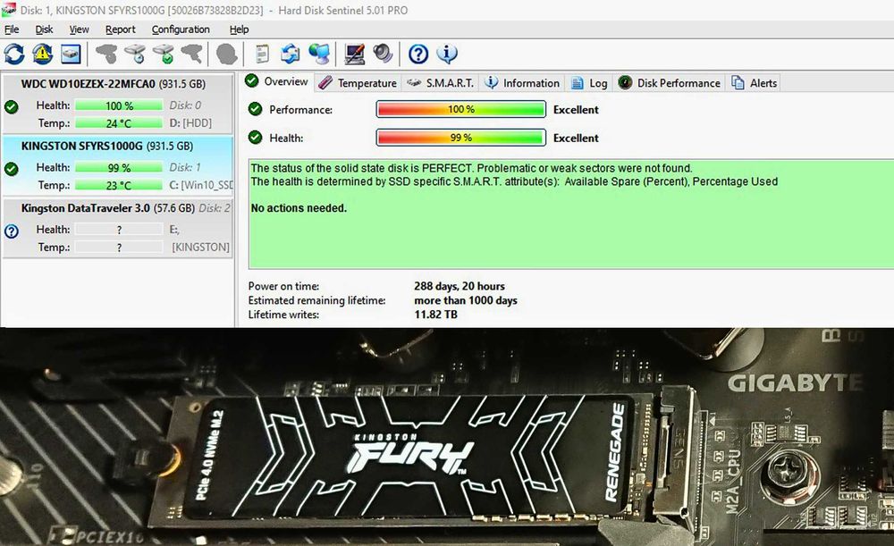Select the WDC WD10EZEX-22MFCA0 disk entry
894x546 pixels.
pos(118,103)
